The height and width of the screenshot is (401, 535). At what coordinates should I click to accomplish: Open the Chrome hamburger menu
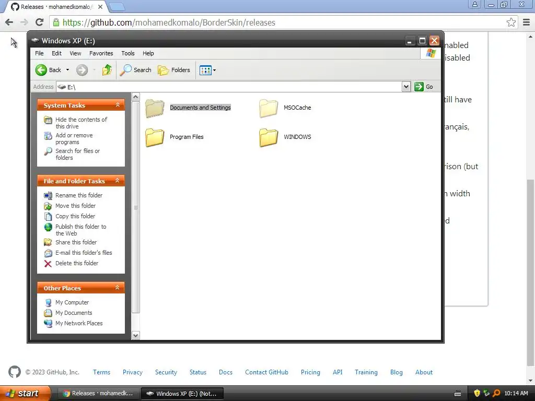526,22
